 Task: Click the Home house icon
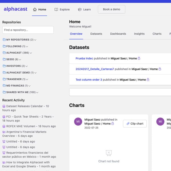(35, 9)
